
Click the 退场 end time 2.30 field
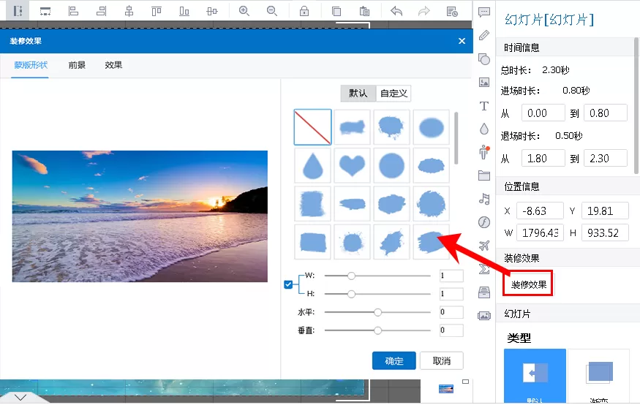coord(606,158)
